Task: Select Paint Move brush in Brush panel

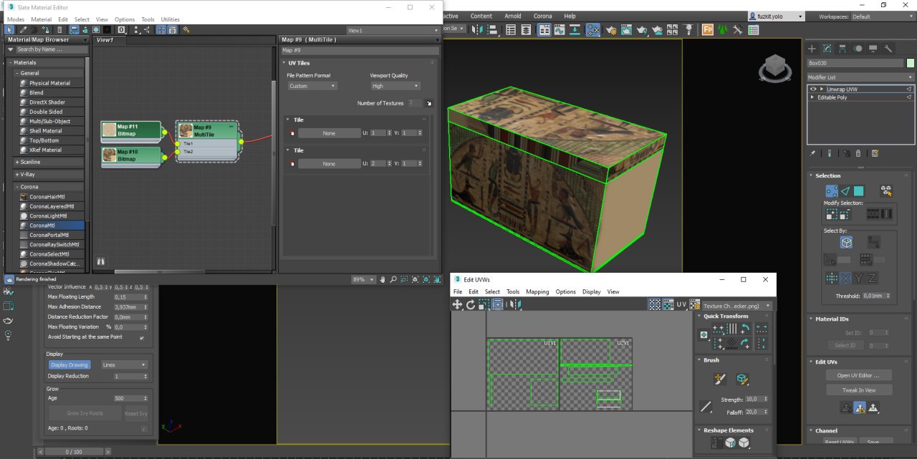Action: [x=721, y=380]
